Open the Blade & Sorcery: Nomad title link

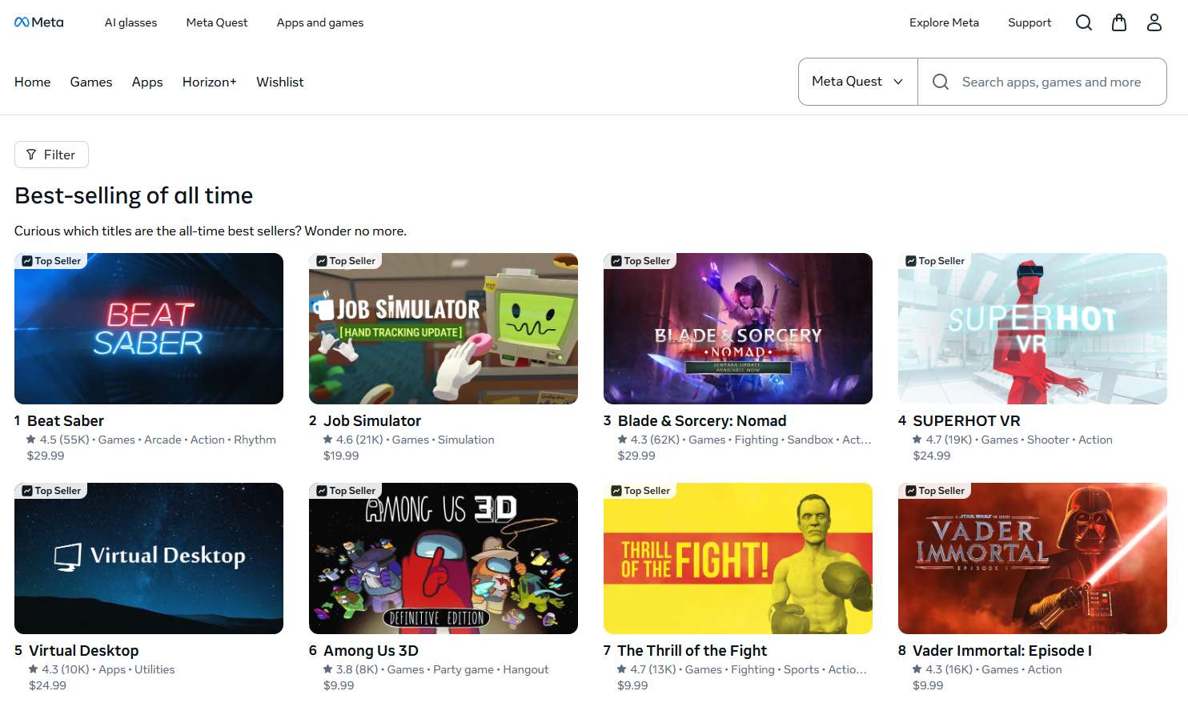[702, 420]
